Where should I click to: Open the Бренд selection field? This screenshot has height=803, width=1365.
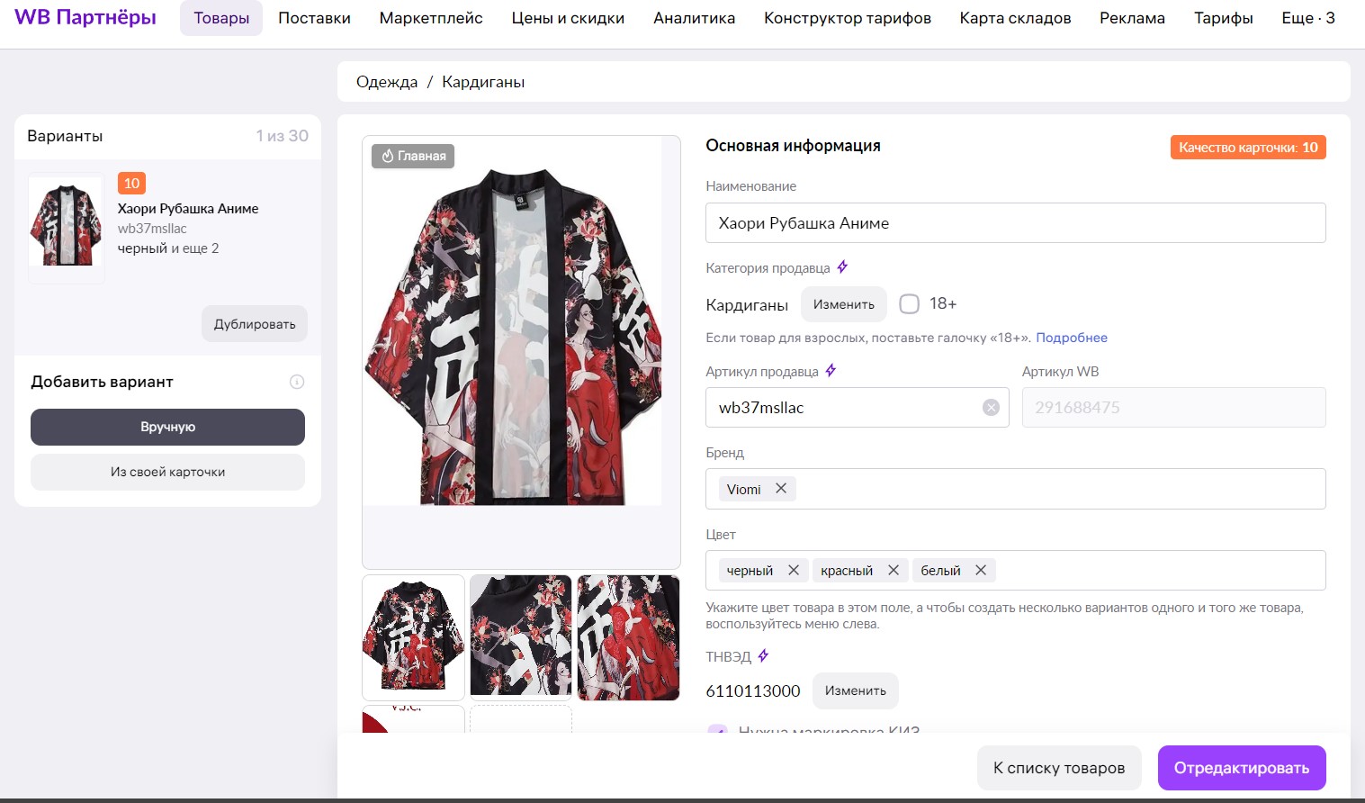pyautogui.click(x=1053, y=489)
